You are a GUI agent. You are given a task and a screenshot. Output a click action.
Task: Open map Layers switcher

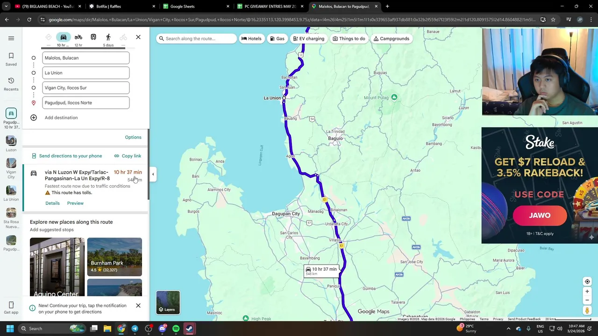tap(168, 302)
